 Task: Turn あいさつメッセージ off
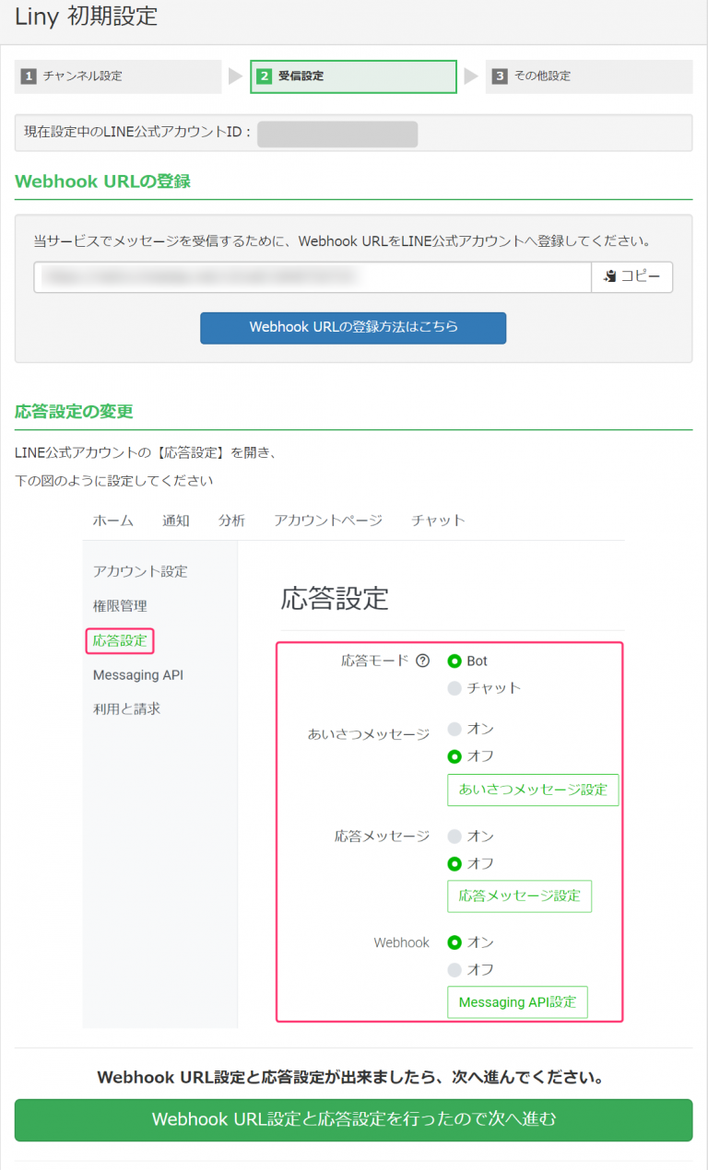pos(454,756)
